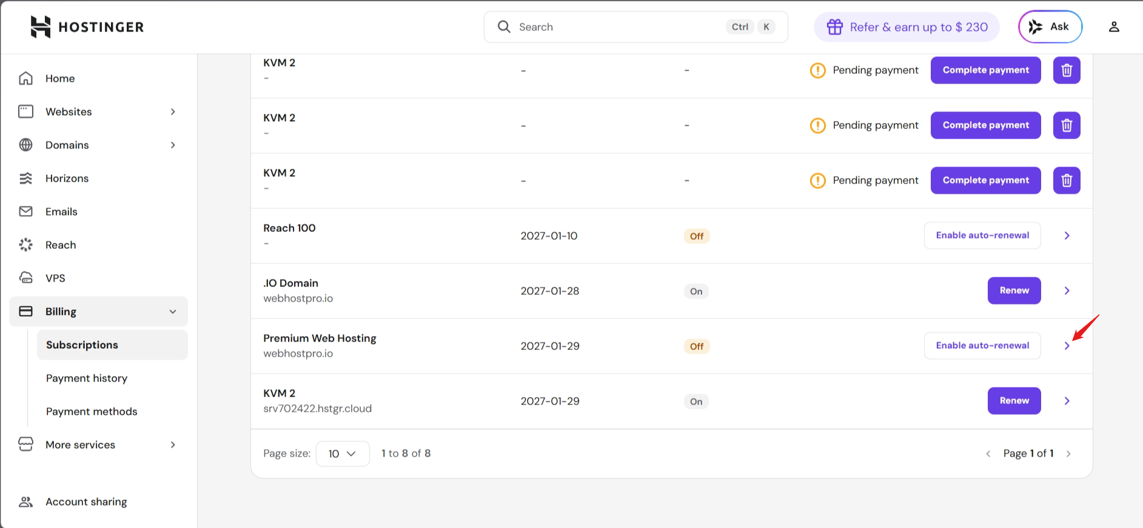This screenshot has height=528, width=1143.
Task: Click the On badge for .IO Domain
Action: point(696,291)
